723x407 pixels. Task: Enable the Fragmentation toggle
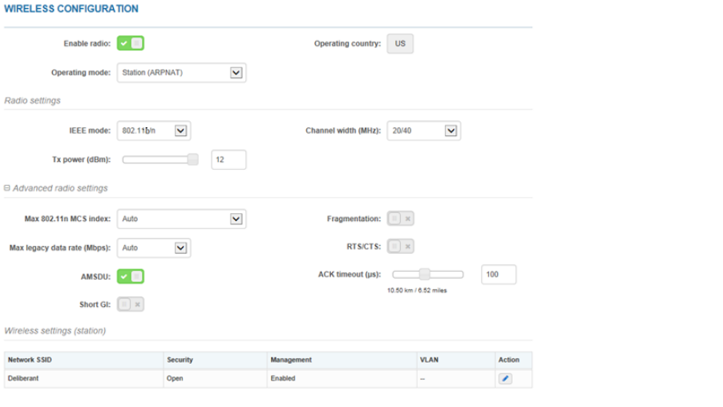coord(400,219)
